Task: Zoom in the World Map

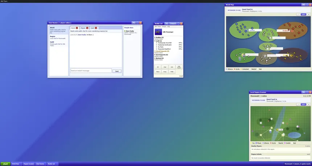Action: point(308,14)
